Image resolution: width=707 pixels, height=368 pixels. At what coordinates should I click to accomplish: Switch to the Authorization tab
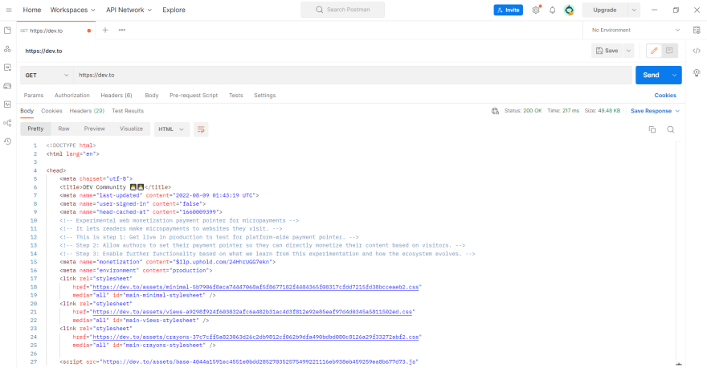coord(72,96)
